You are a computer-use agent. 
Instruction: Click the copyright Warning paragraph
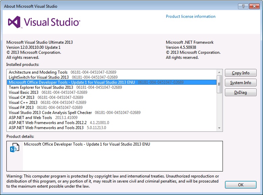[113, 181]
